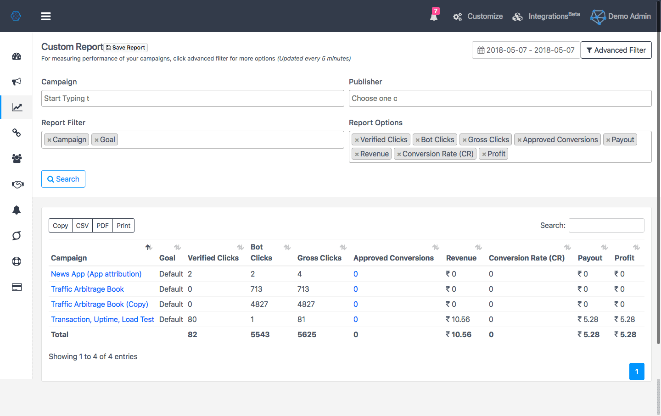This screenshot has height=416, width=661.
Task: Sort table by Approved Conversions column
Action: 397,253
